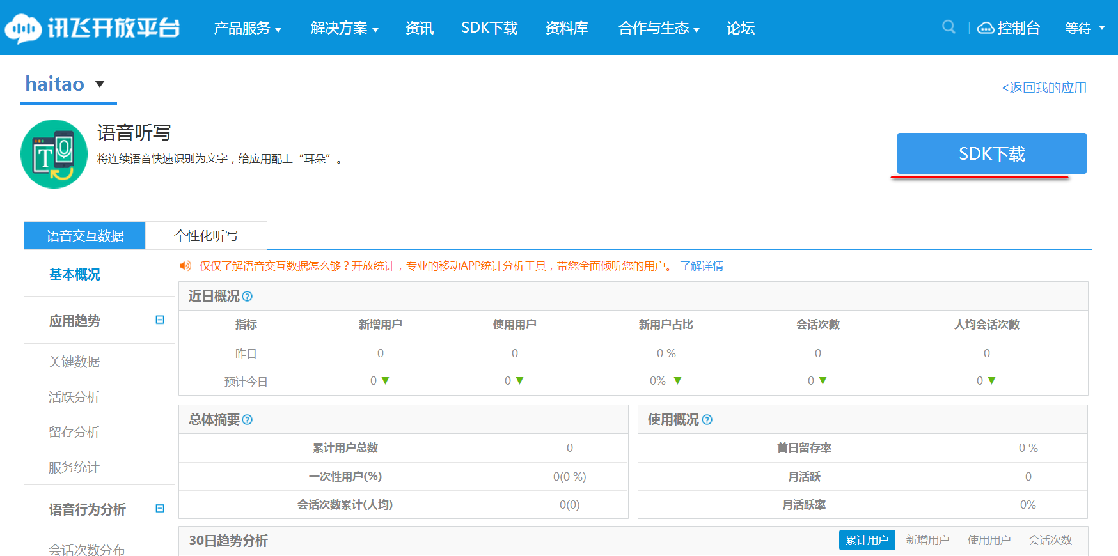Select 服务统计 in the sidebar
Image resolution: width=1118 pixels, height=556 pixels.
coord(74,467)
